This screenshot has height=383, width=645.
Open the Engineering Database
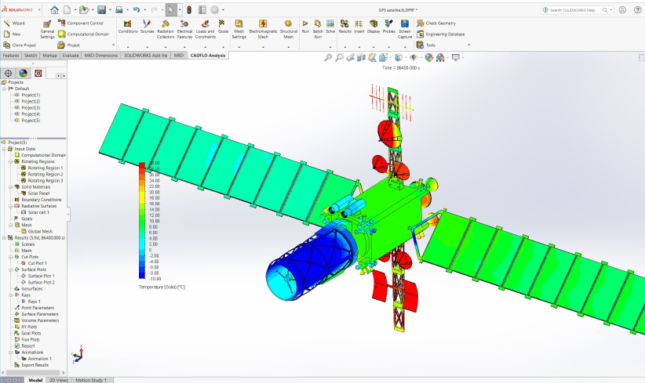[x=444, y=34]
